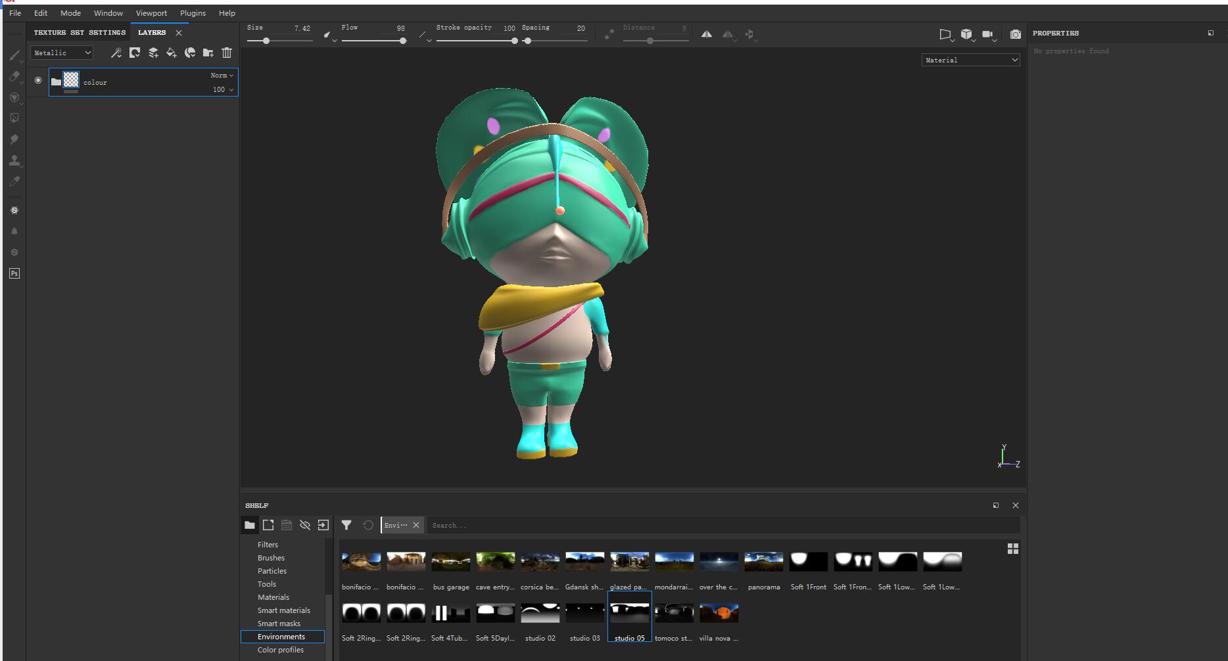The image size is (1228, 661).
Task: Select the Clone stamp tool
Action: point(14,160)
